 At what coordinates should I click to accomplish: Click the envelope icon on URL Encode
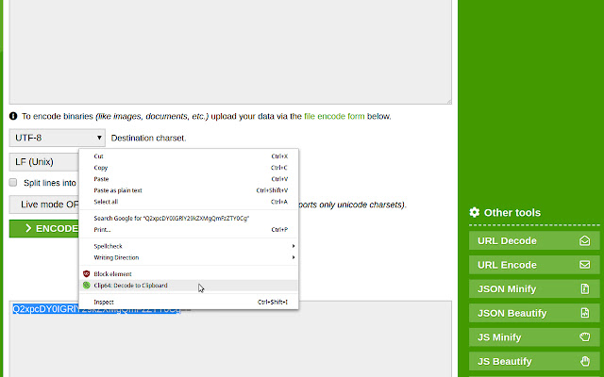click(585, 265)
